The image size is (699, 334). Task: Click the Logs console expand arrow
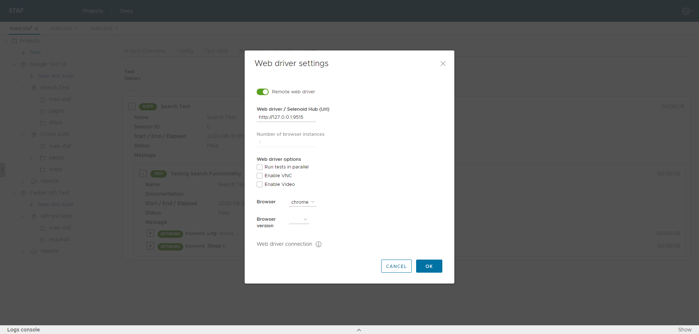pos(359,330)
